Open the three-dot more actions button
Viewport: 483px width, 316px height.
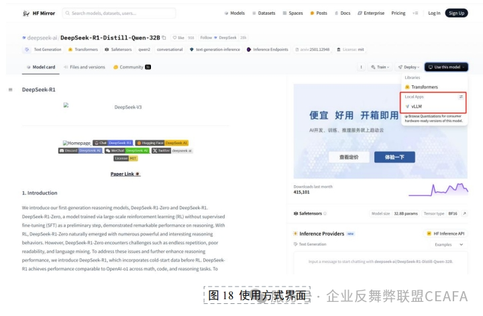coord(361,67)
